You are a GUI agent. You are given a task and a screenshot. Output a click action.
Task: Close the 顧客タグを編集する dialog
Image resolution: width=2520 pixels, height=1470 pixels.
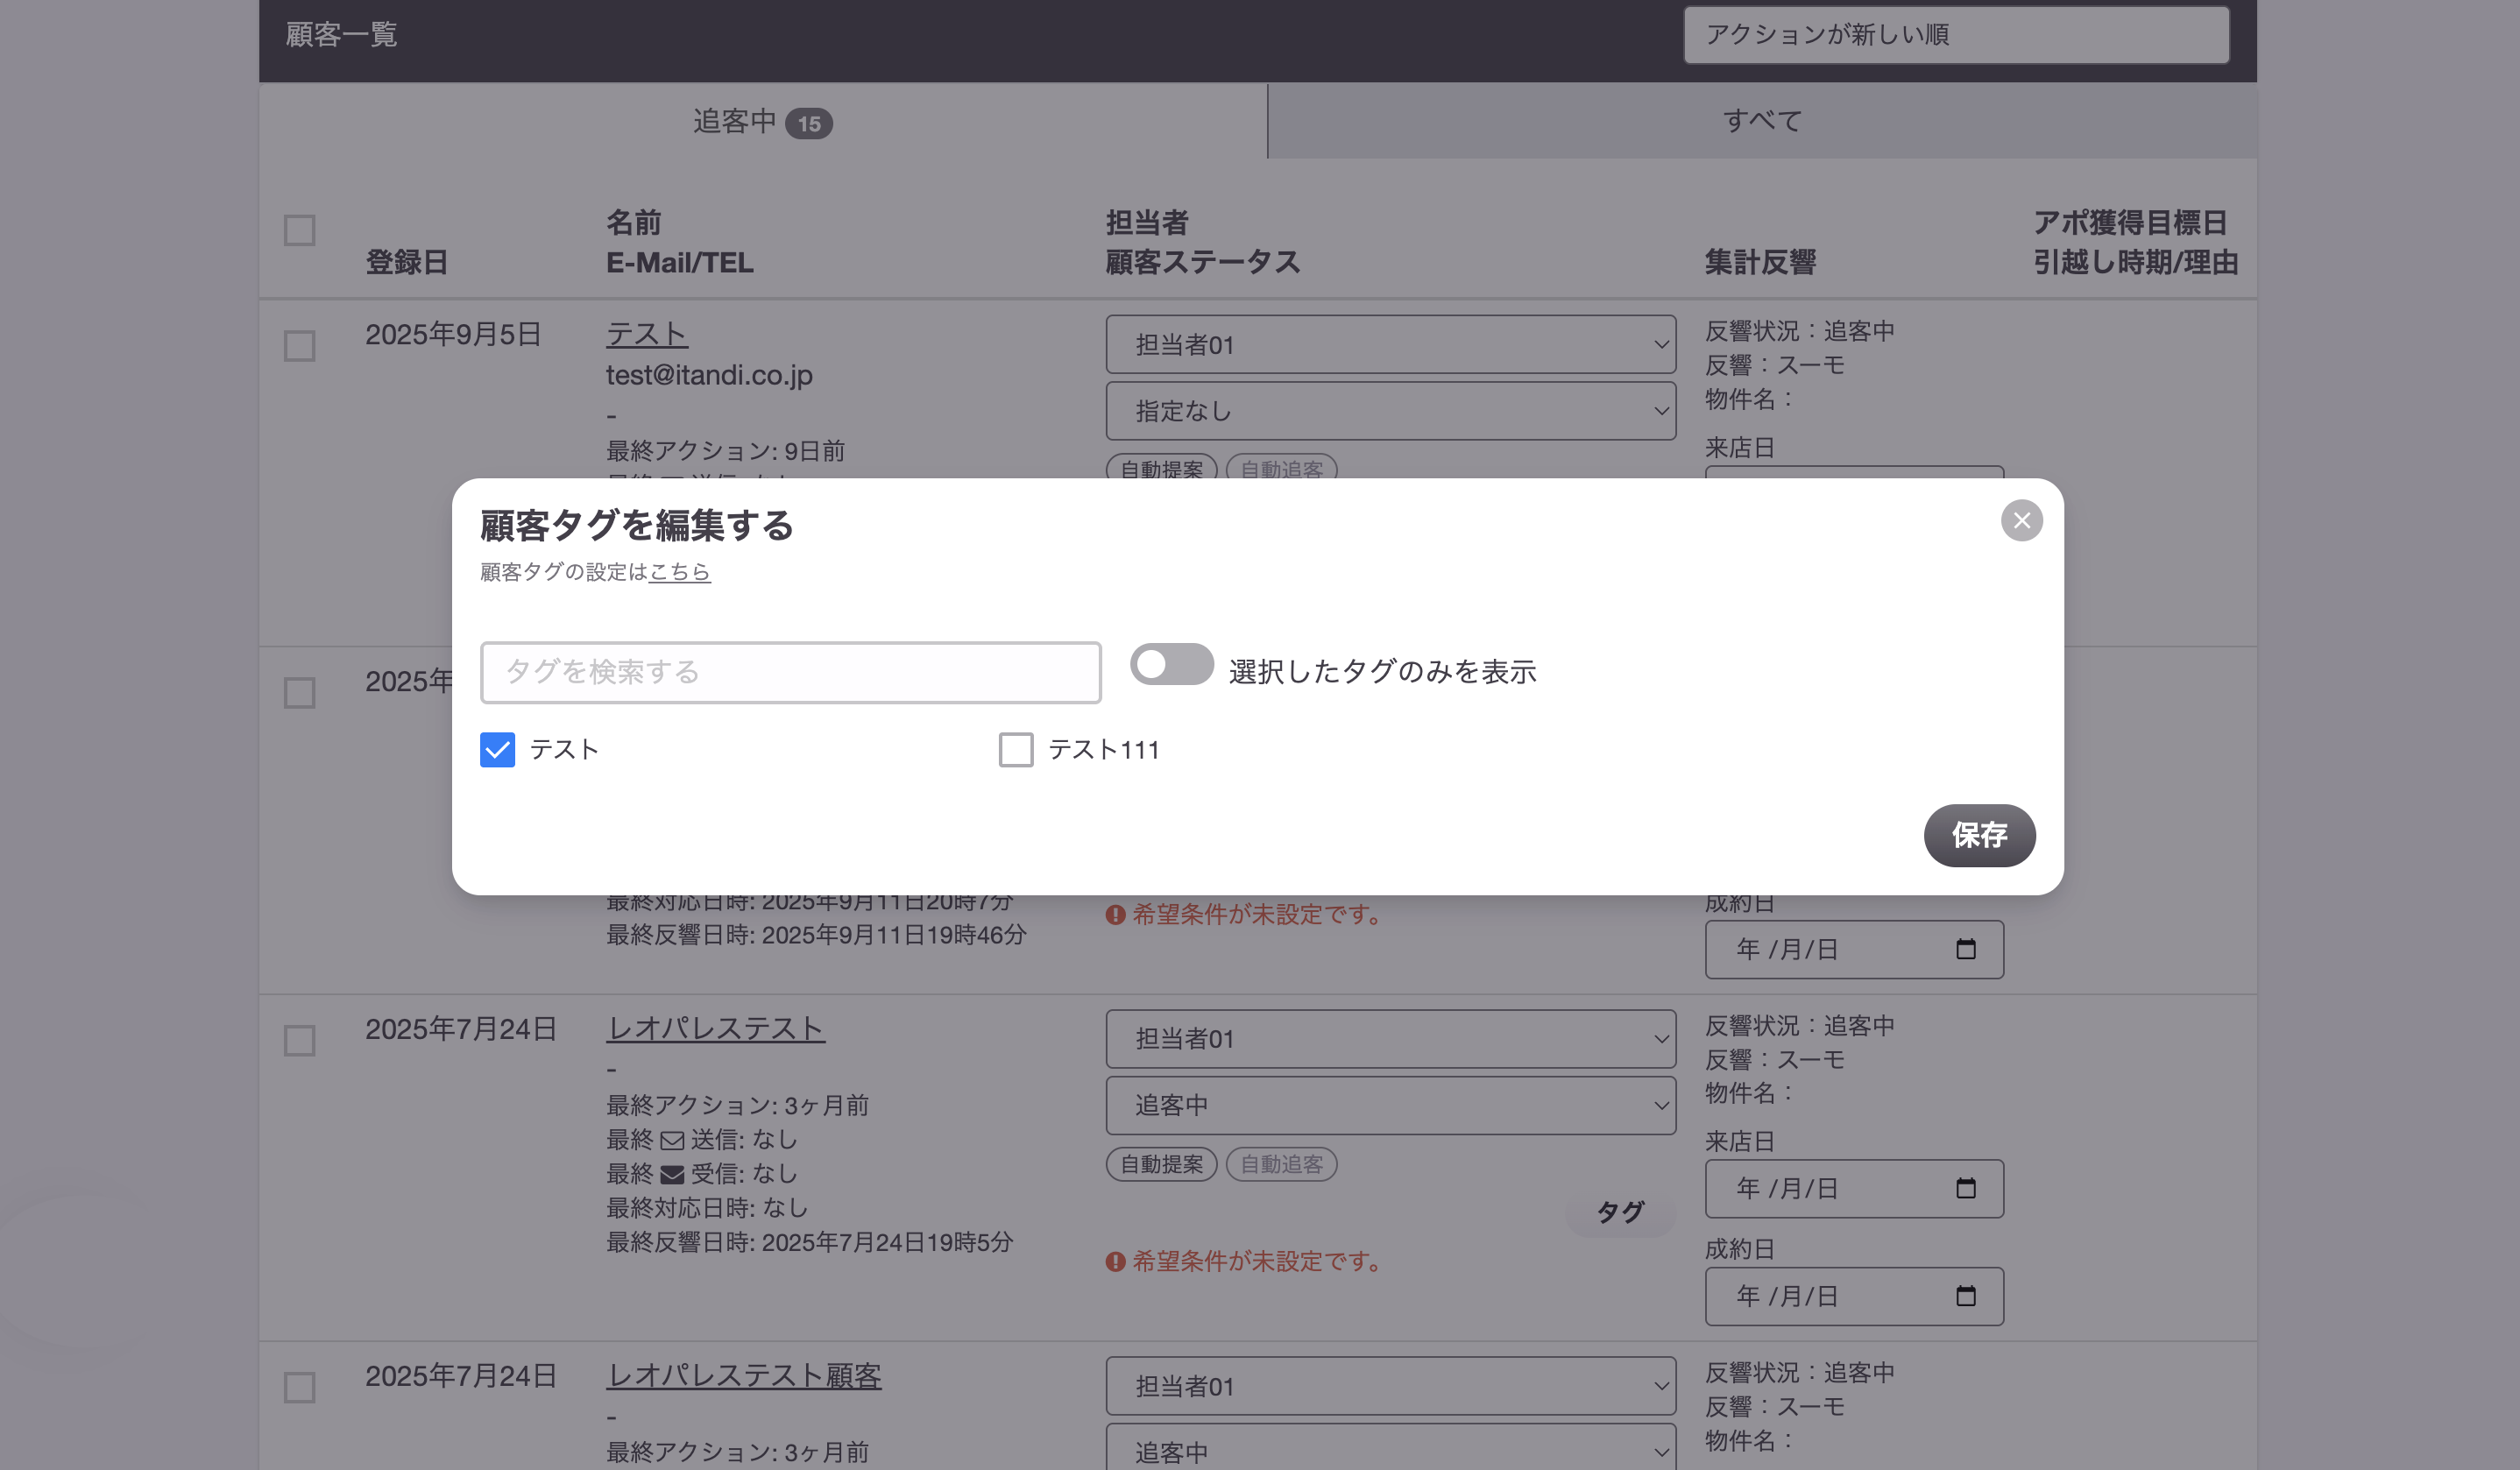tap(2021, 520)
